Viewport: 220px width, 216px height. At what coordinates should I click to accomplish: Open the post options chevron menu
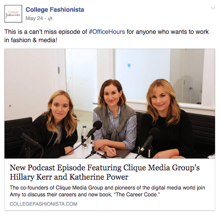pyautogui.click(x=213, y=8)
